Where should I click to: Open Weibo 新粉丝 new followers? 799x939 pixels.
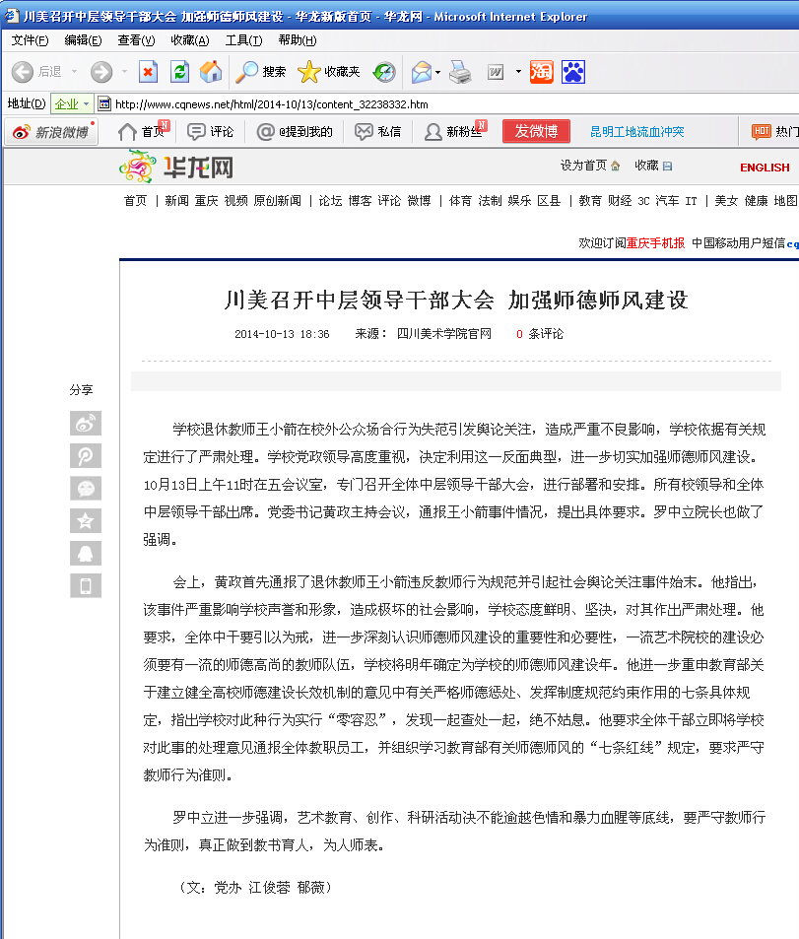point(455,131)
